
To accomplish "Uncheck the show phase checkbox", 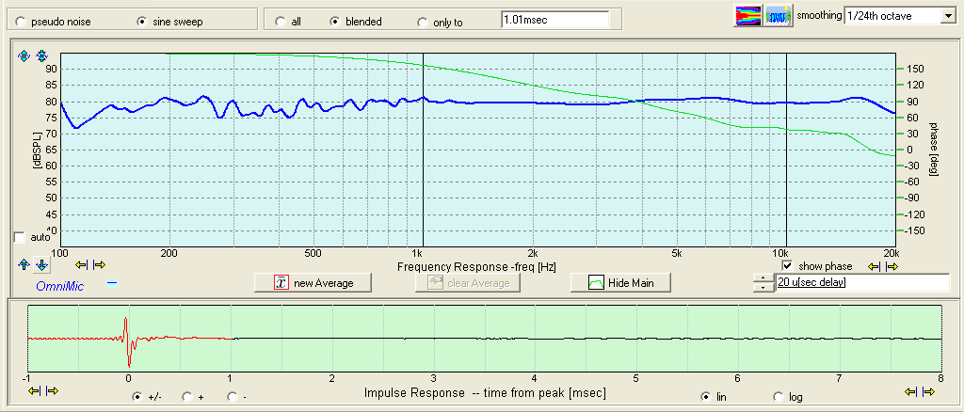I will coord(788,266).
